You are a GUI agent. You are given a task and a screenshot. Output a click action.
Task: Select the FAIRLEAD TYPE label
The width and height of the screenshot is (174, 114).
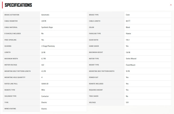[x=95, y=34]
